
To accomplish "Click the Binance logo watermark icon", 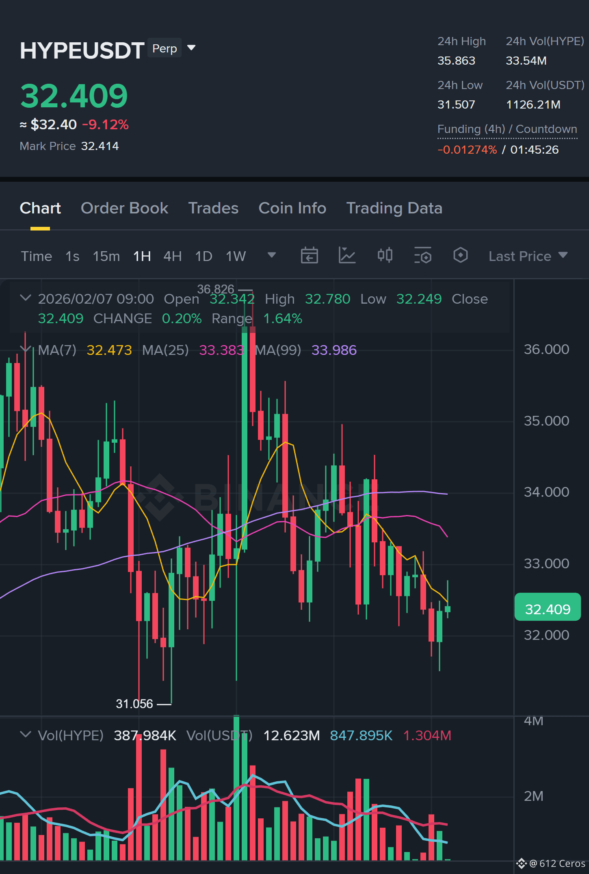I will (159, 497).
